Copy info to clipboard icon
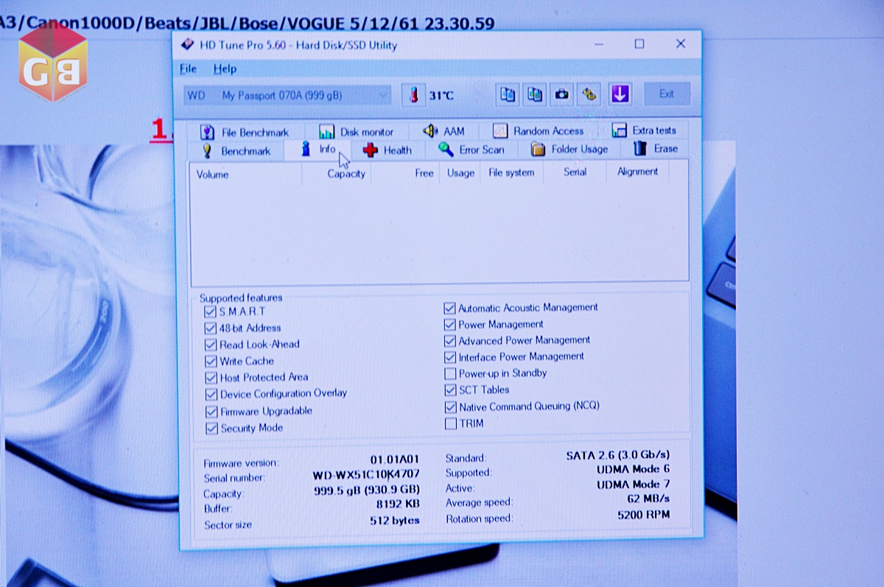Screen dimensions: 884x587 508,94
